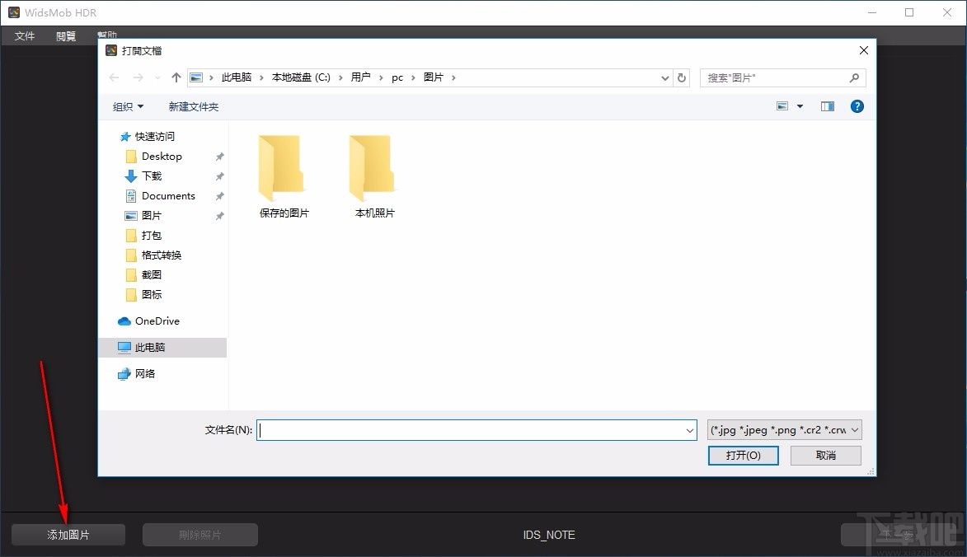Click the change view icon near top right
967x557 pixels.
[782, 105]
